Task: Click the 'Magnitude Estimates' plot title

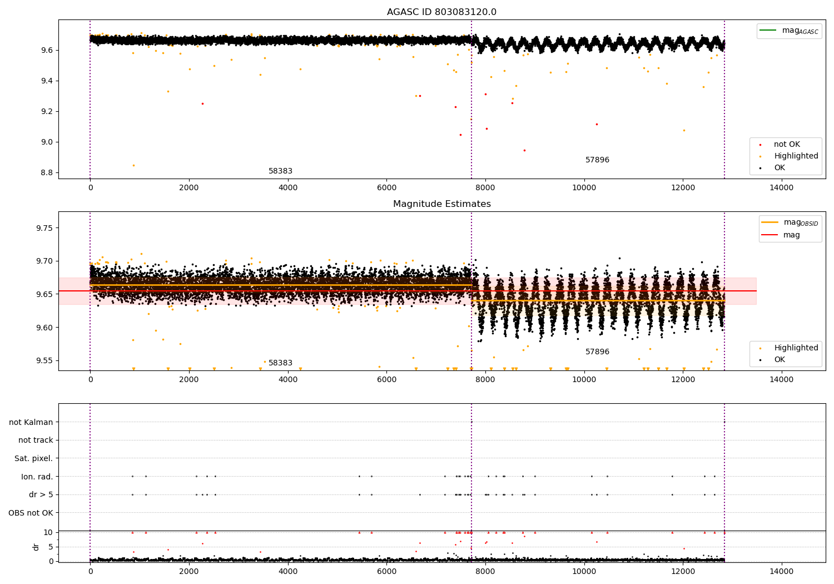Action: click(442, 204)
